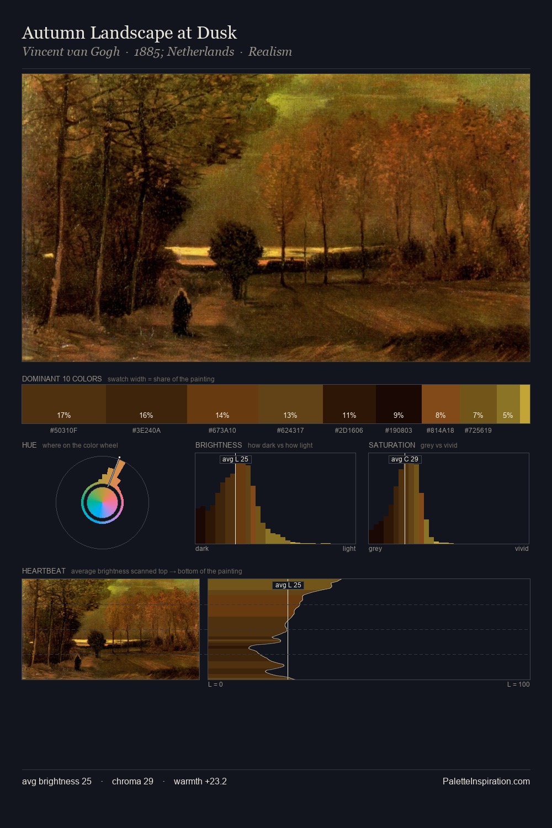Click the L = 100 axis label
Image resolution: width=552 pixels, height=828 pixels.
click(518, 684)
